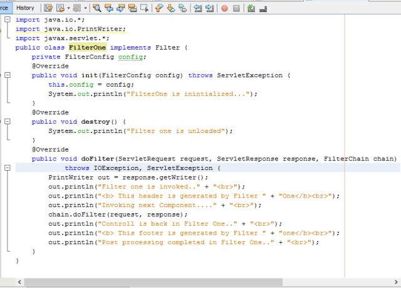Click the "Filter one is unloaded" string

175,131
